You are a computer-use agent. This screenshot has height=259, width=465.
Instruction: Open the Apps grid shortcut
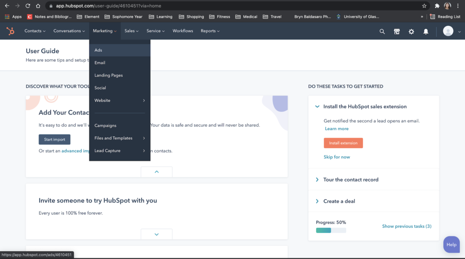pos(13,17)
